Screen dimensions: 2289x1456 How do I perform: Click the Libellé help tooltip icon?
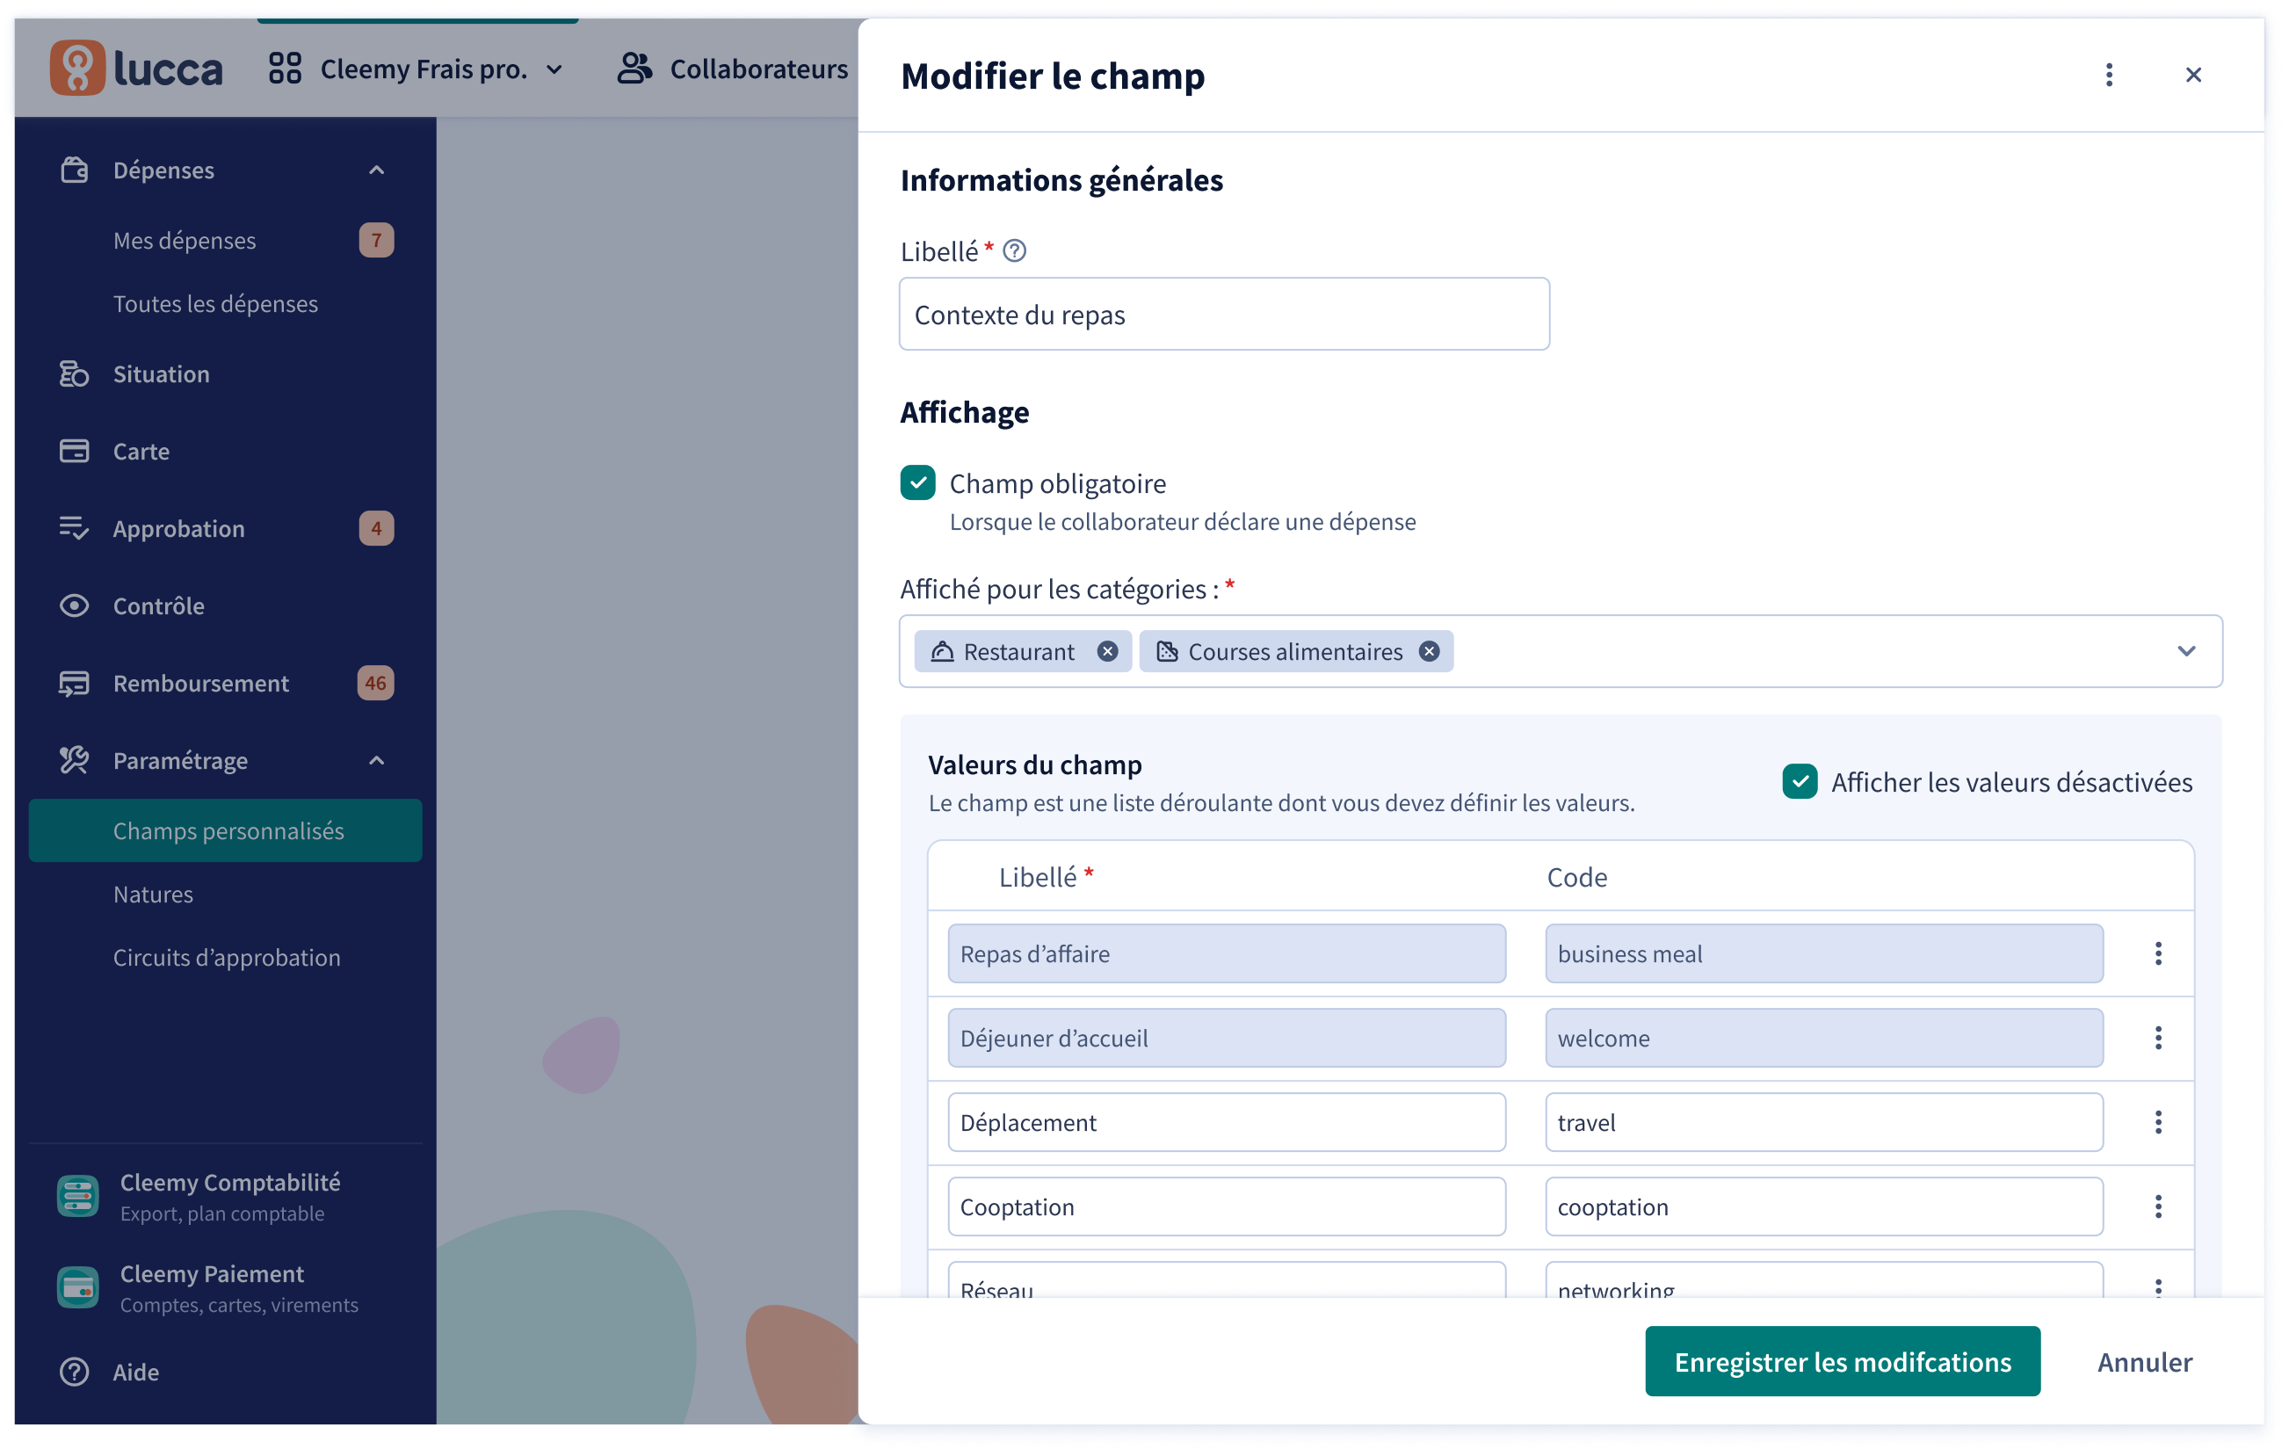pos(1014,251)
